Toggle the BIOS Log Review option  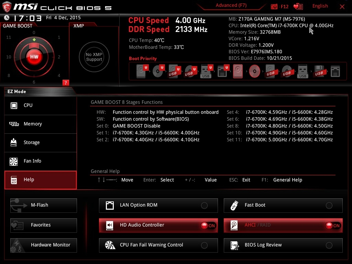(x=329, y=245)
